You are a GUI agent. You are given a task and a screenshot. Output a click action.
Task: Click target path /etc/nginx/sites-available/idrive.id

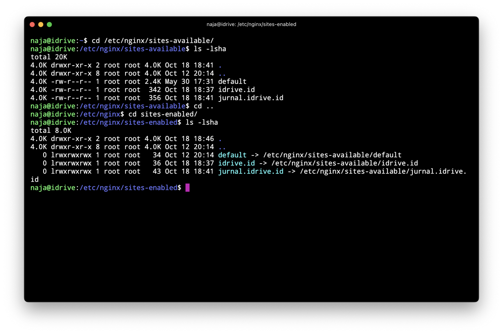coord(345,163)
